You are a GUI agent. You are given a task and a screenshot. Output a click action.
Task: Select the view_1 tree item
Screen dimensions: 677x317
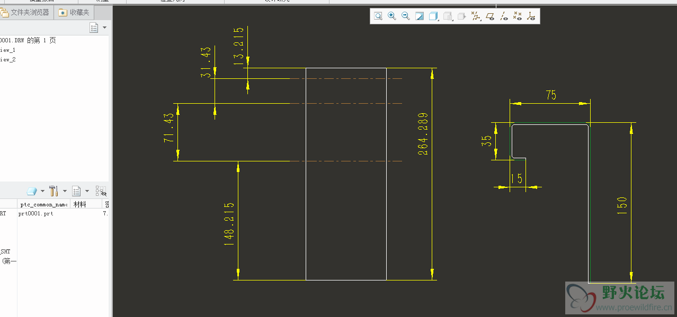click(x=8, y=50)
